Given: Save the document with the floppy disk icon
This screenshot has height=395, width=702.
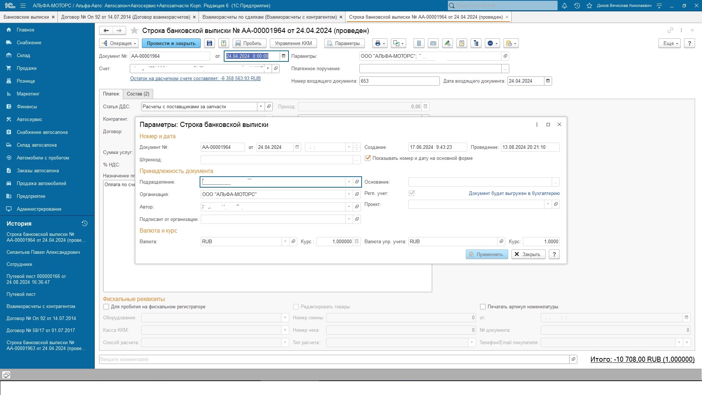Looking at the screenshot, I should click(210, 43).
